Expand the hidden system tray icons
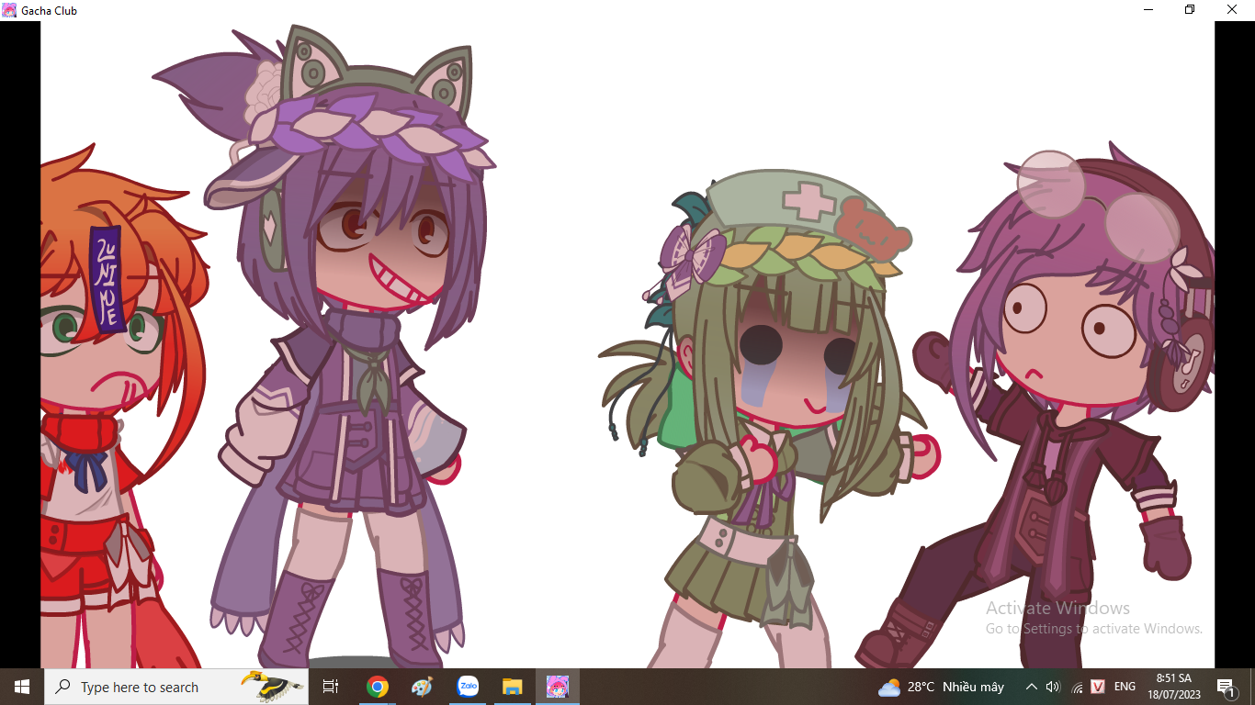 click(1031, 687)
